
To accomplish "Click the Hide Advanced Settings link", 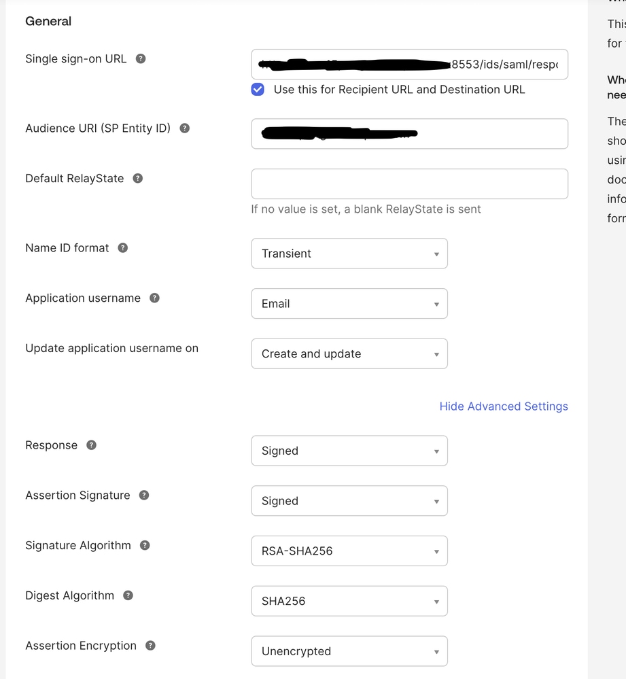I will point(504,406).
